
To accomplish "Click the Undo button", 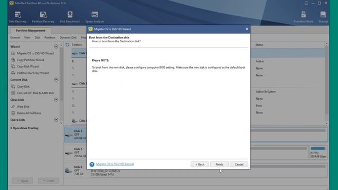I will point(49,180).
